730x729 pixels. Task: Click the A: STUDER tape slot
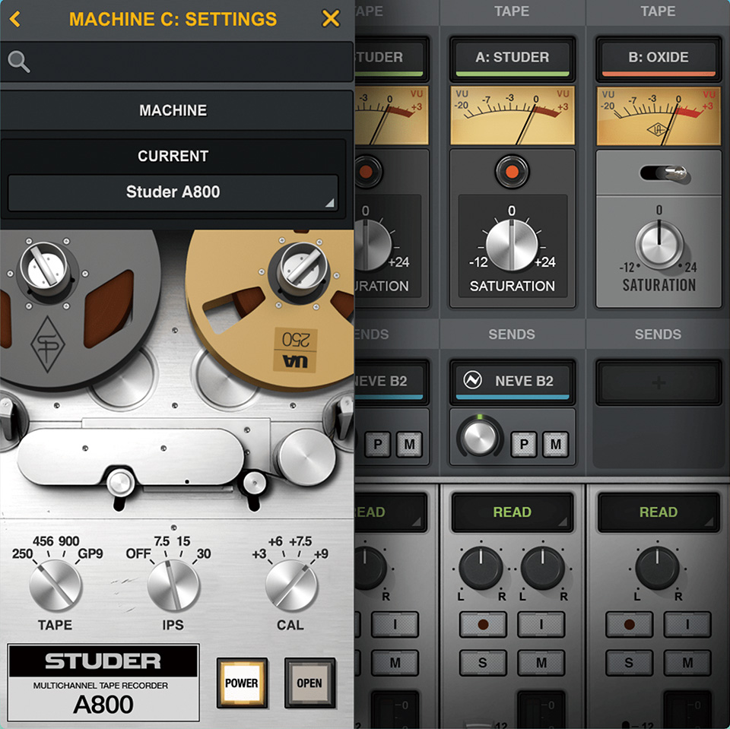pyautogui.click(x=512, y=59)
